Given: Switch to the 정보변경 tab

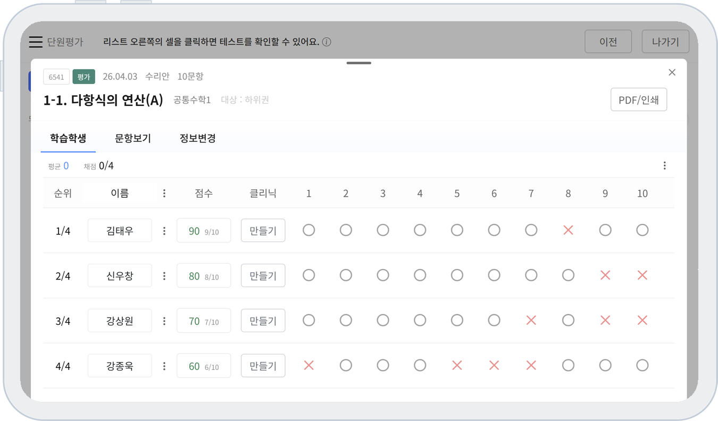Looking at the screenshot, I should (197, 139).
